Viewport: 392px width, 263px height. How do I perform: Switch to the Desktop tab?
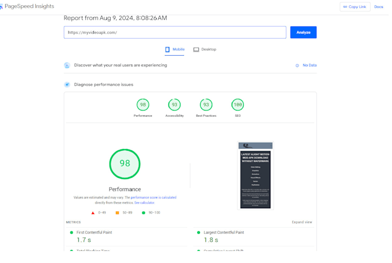(205, 49)
